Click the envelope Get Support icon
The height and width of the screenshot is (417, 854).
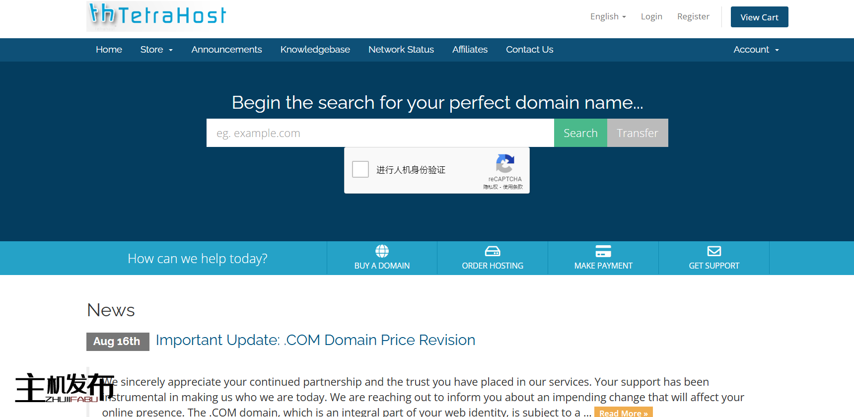coord(713,251)
